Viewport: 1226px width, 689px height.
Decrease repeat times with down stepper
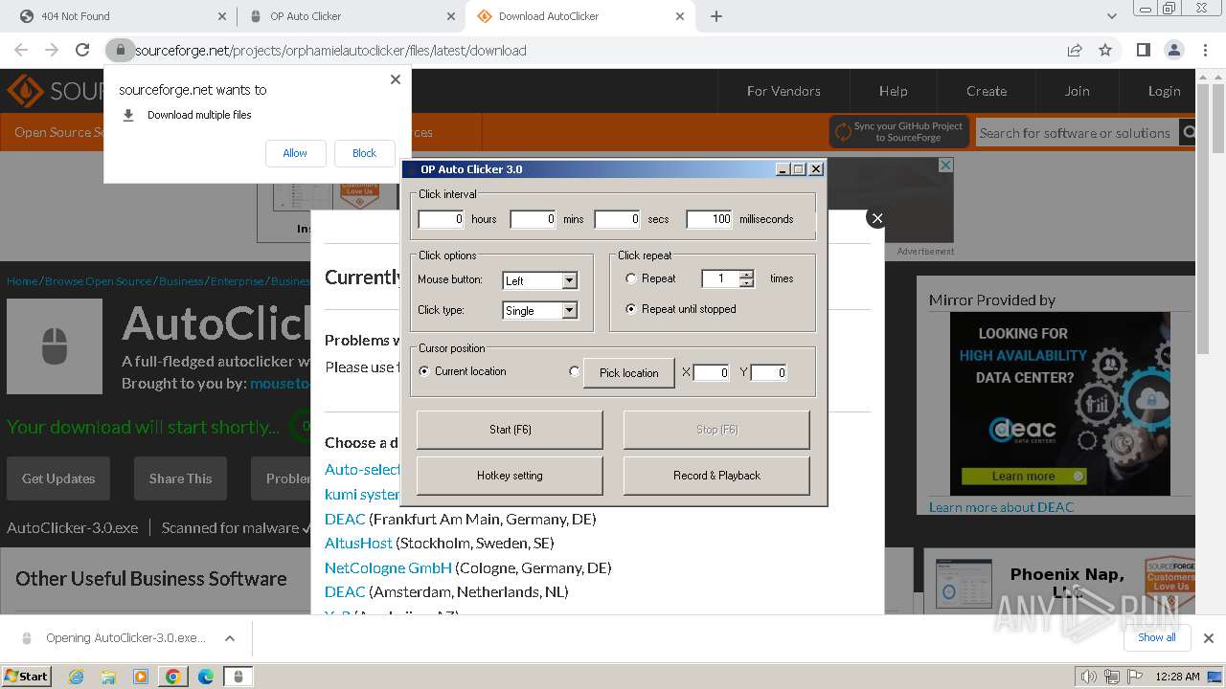coord(747,283)
